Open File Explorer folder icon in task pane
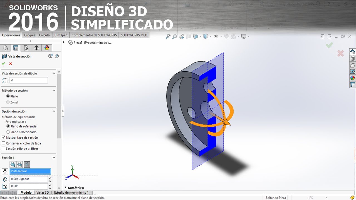Screen dimensions: 356x200 (x=353, y=65)
